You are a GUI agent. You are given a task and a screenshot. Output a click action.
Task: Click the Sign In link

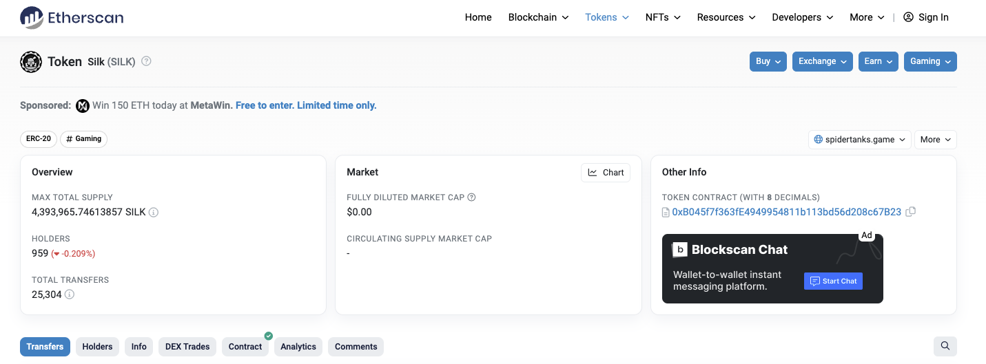click(x=926, y=17)
